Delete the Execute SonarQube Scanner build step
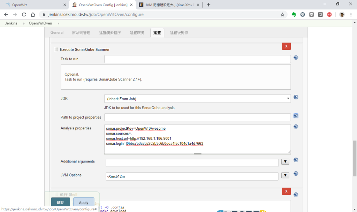 click(x=286, y=46)
